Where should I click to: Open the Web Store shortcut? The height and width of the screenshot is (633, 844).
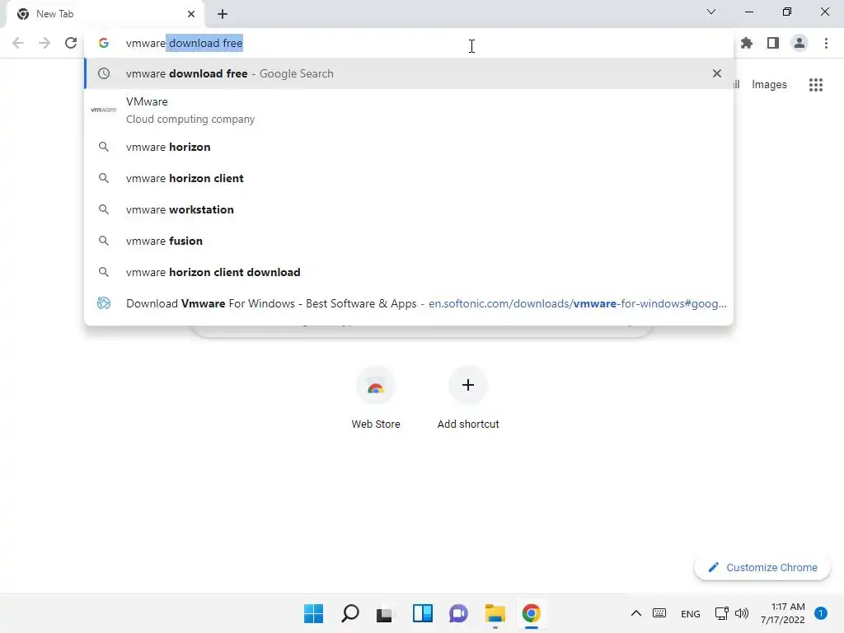pyautogui.click(x=376, y=398)
